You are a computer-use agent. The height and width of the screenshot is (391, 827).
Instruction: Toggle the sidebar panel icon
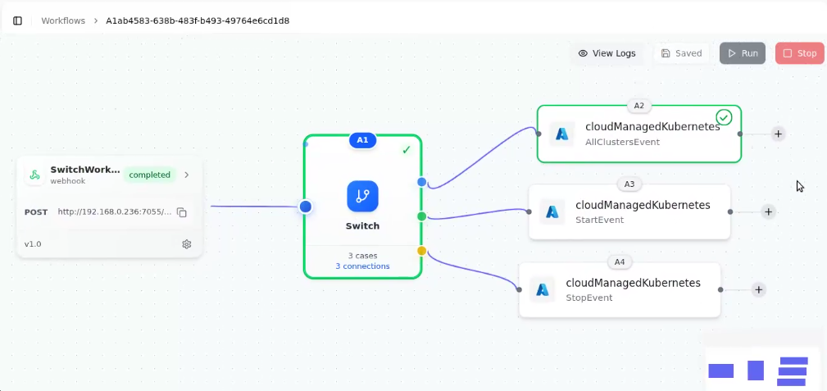coord(17,20)
